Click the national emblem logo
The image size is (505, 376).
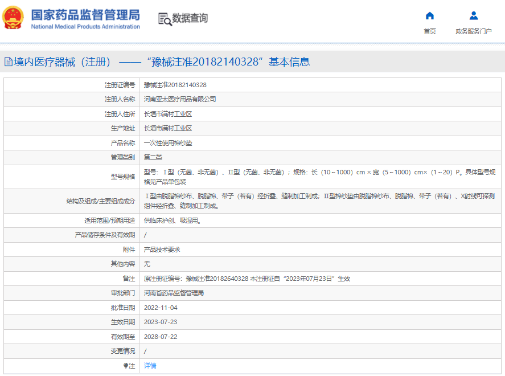pyautogui.click(x=13, y=18)
